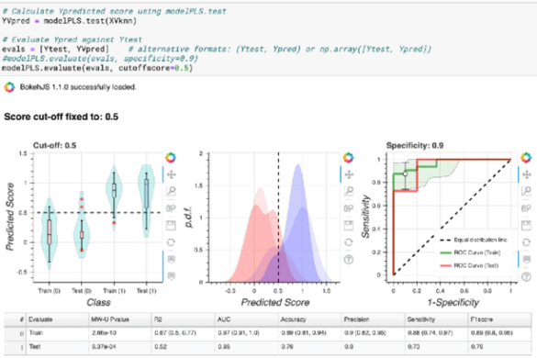The image size is (537, 358).
Task: Save the violin plot as image
Action: tap(171, 225)
